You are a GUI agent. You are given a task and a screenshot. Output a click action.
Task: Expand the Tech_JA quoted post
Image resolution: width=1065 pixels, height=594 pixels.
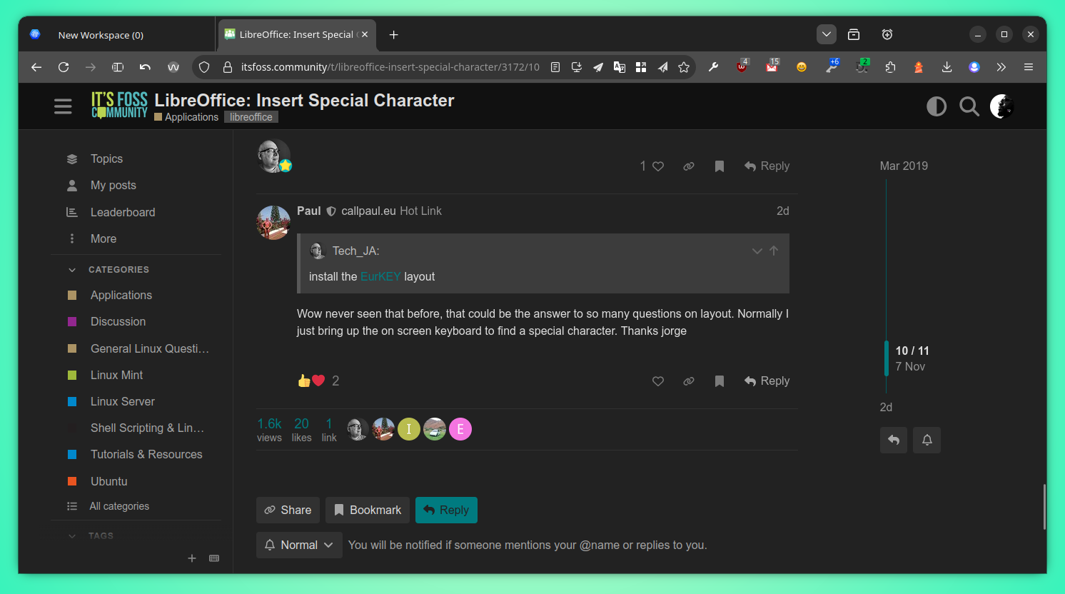757,251
